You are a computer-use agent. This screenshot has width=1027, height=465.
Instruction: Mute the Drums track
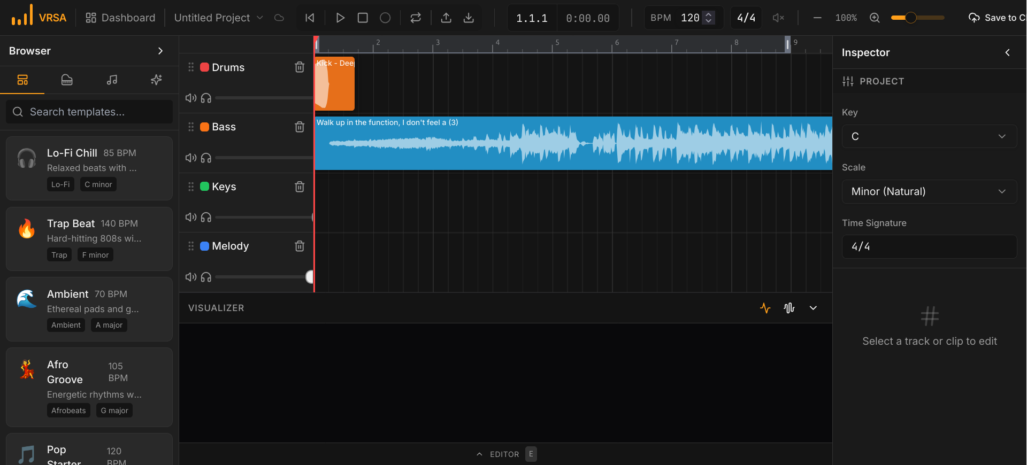point(191,98)
